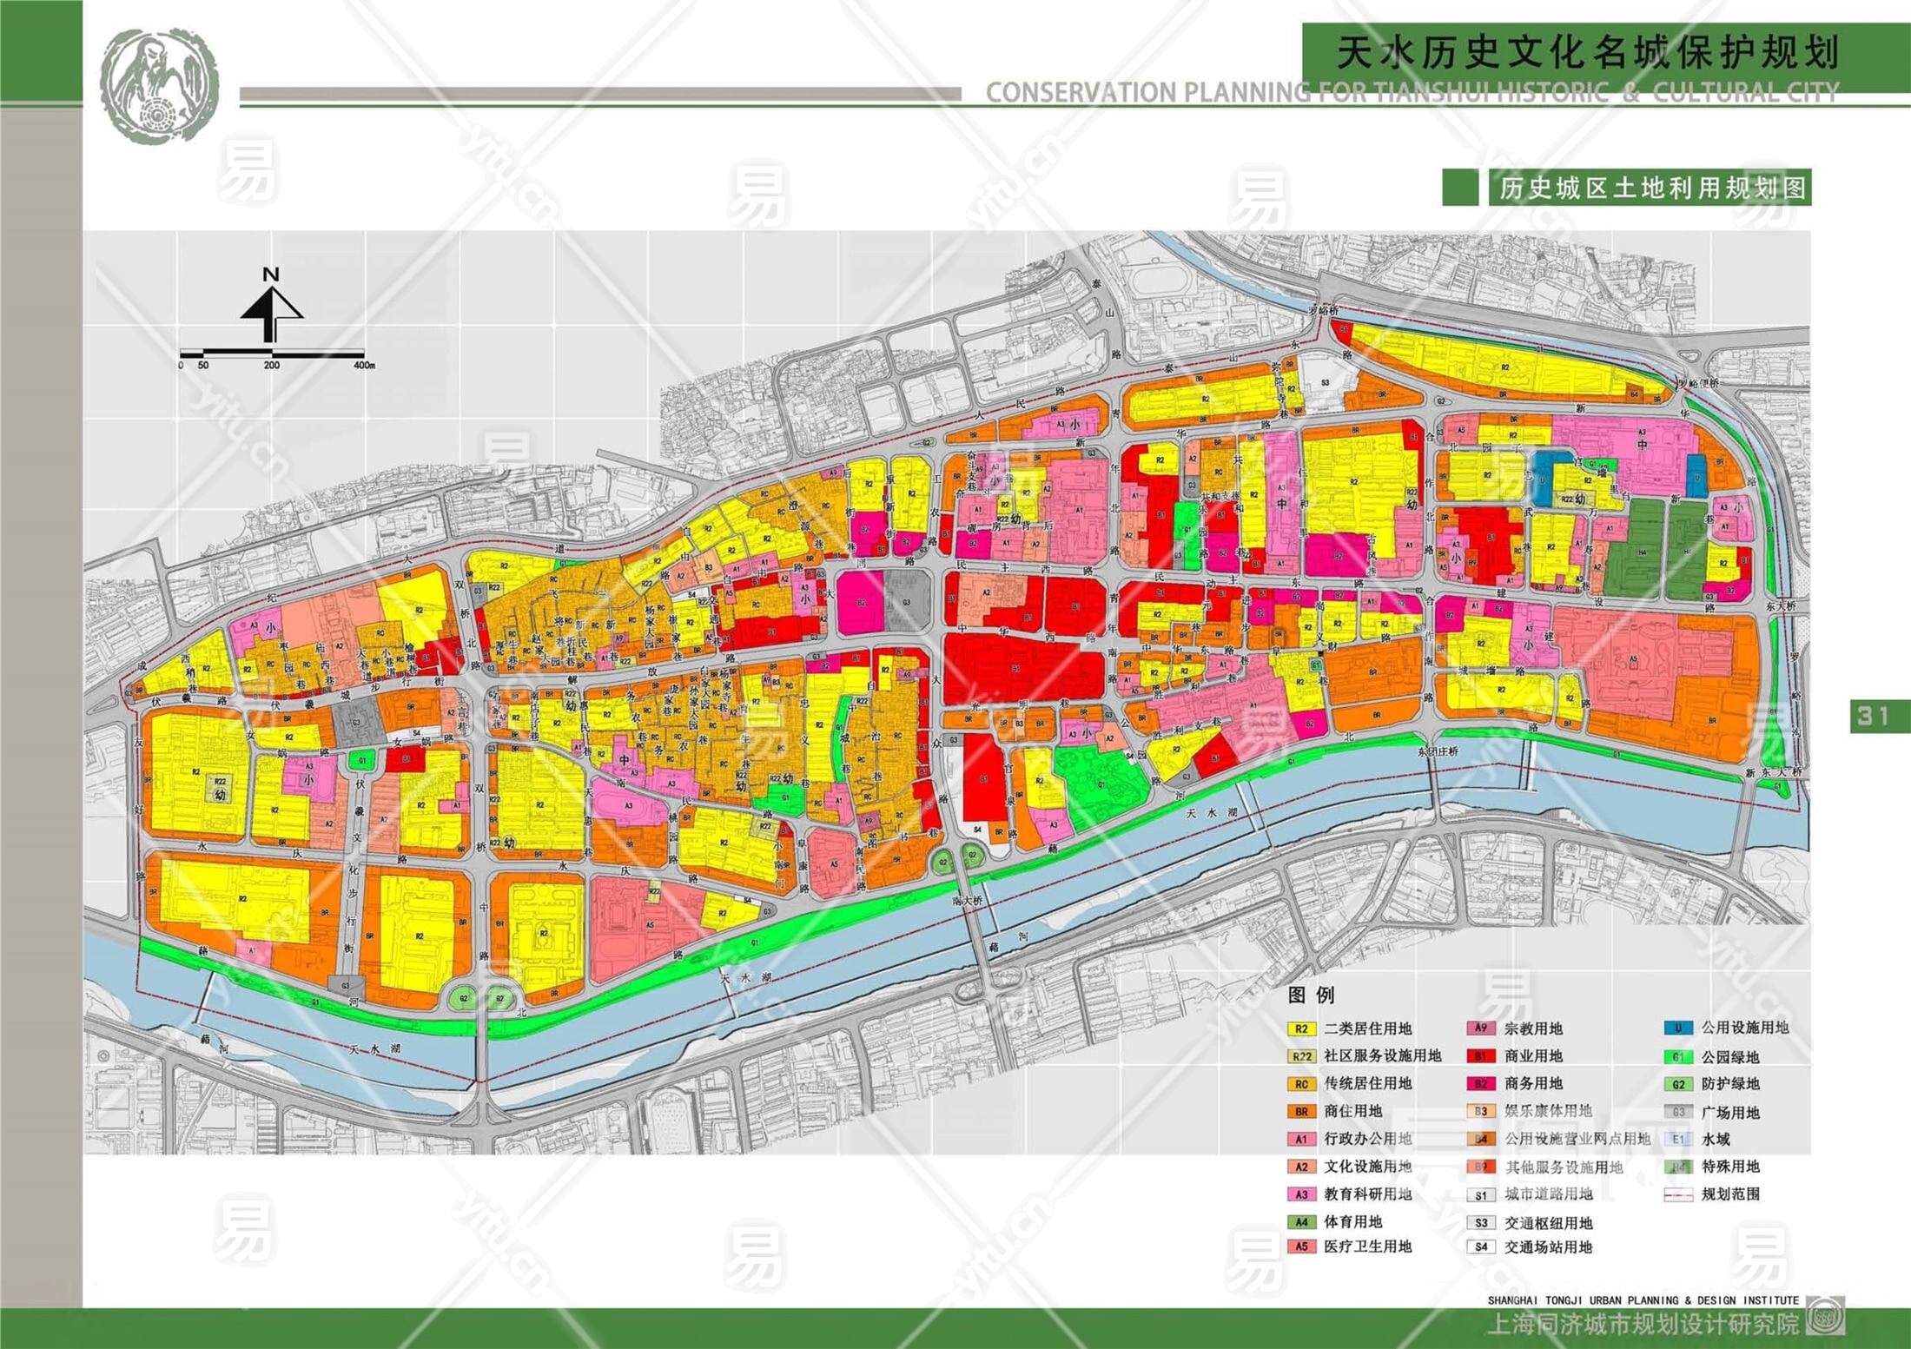
Task: Click the yellow R2 legend swatch
Action: (x=1300, y=1029)
